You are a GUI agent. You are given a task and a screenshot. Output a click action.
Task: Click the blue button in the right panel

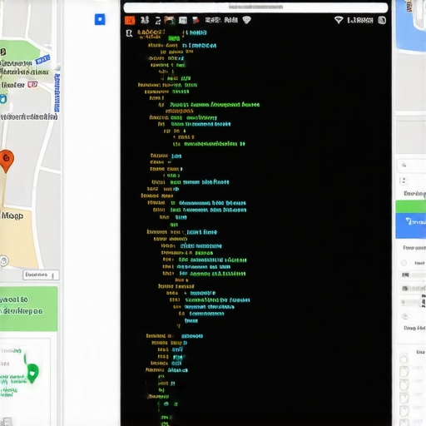[411, 225]
